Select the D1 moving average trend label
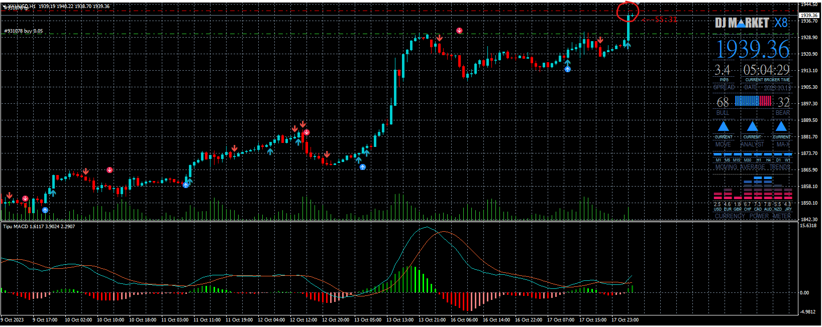 pos(778,160)
